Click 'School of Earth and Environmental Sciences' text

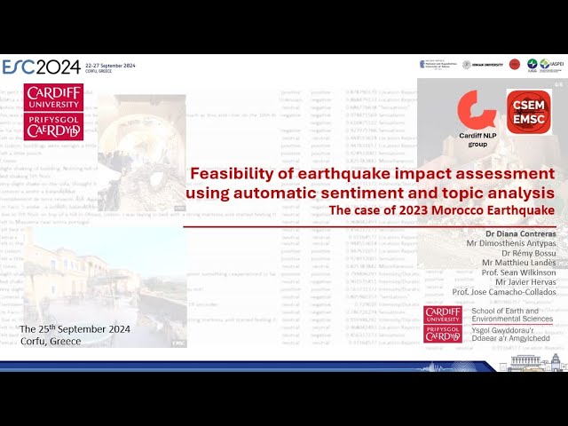512,315
